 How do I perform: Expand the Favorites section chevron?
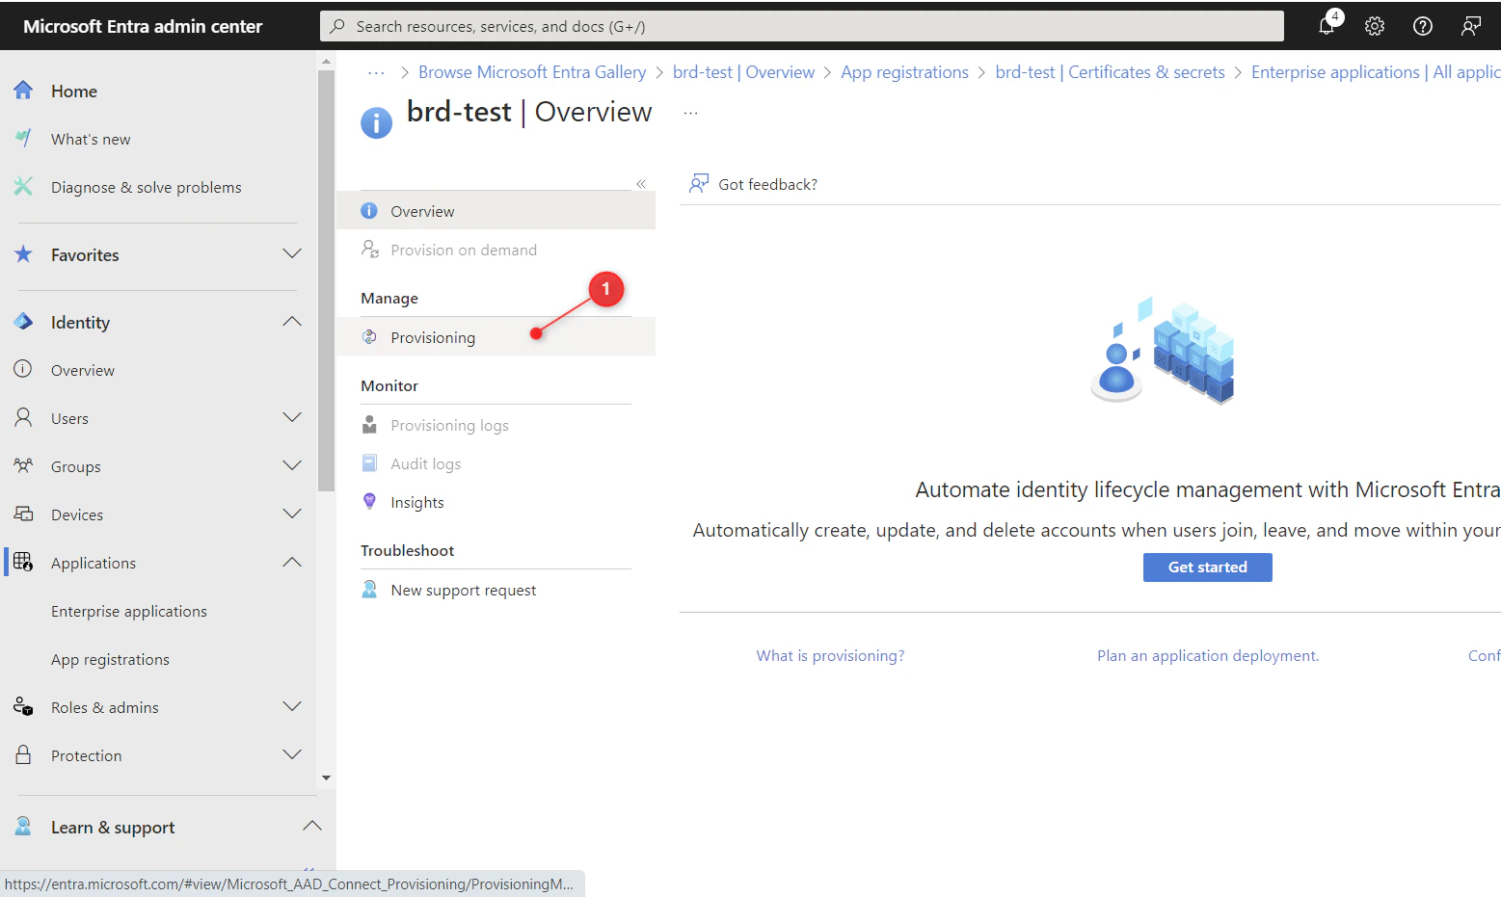click(x=292, y=254)
